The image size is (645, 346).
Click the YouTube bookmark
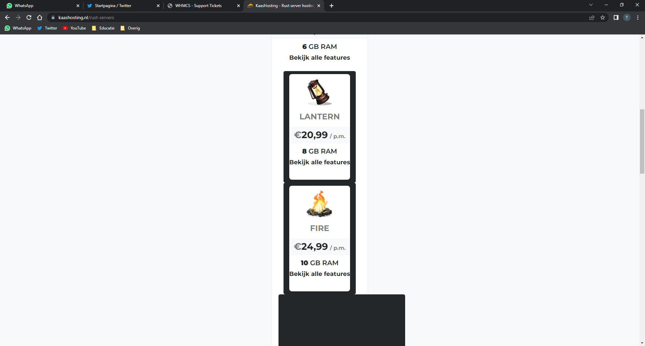pyautogui.click(x=75, y=28)
